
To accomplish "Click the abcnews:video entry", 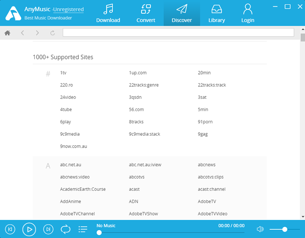I will 75,177.
